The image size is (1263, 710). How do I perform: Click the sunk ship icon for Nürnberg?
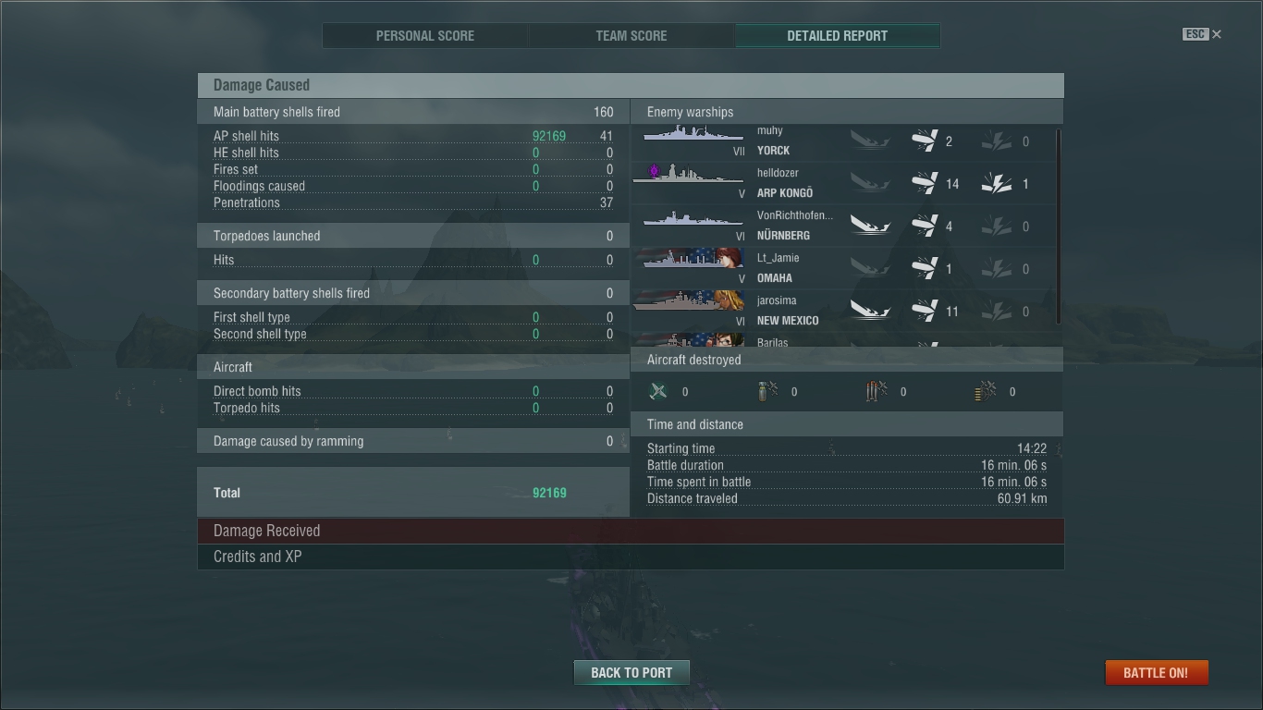pos(870,226)
